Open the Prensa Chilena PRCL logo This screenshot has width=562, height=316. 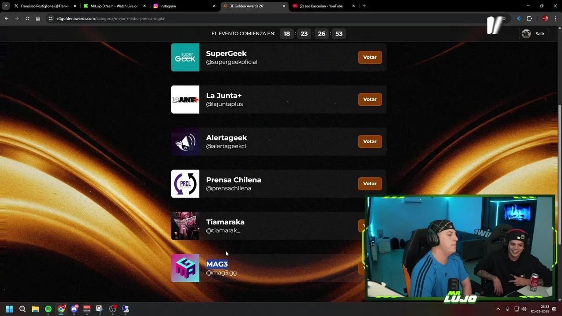pos(185,184)
